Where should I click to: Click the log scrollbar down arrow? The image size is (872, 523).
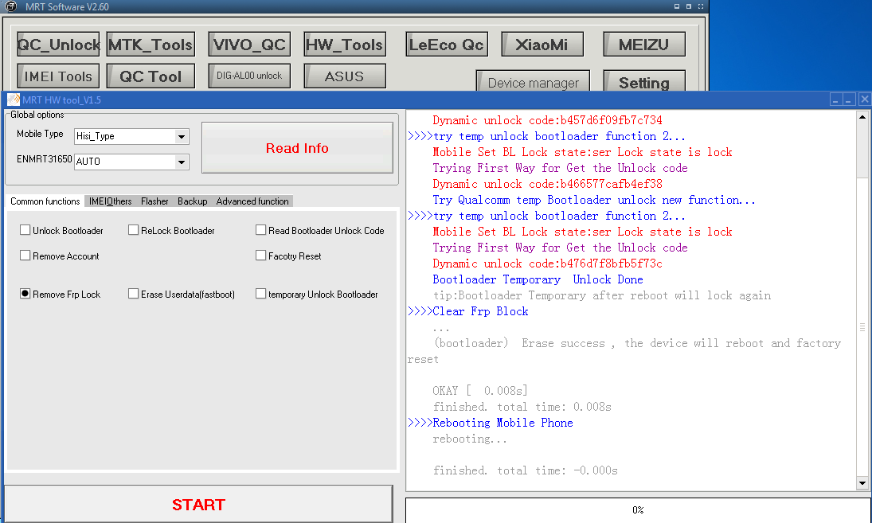[862, 483]
